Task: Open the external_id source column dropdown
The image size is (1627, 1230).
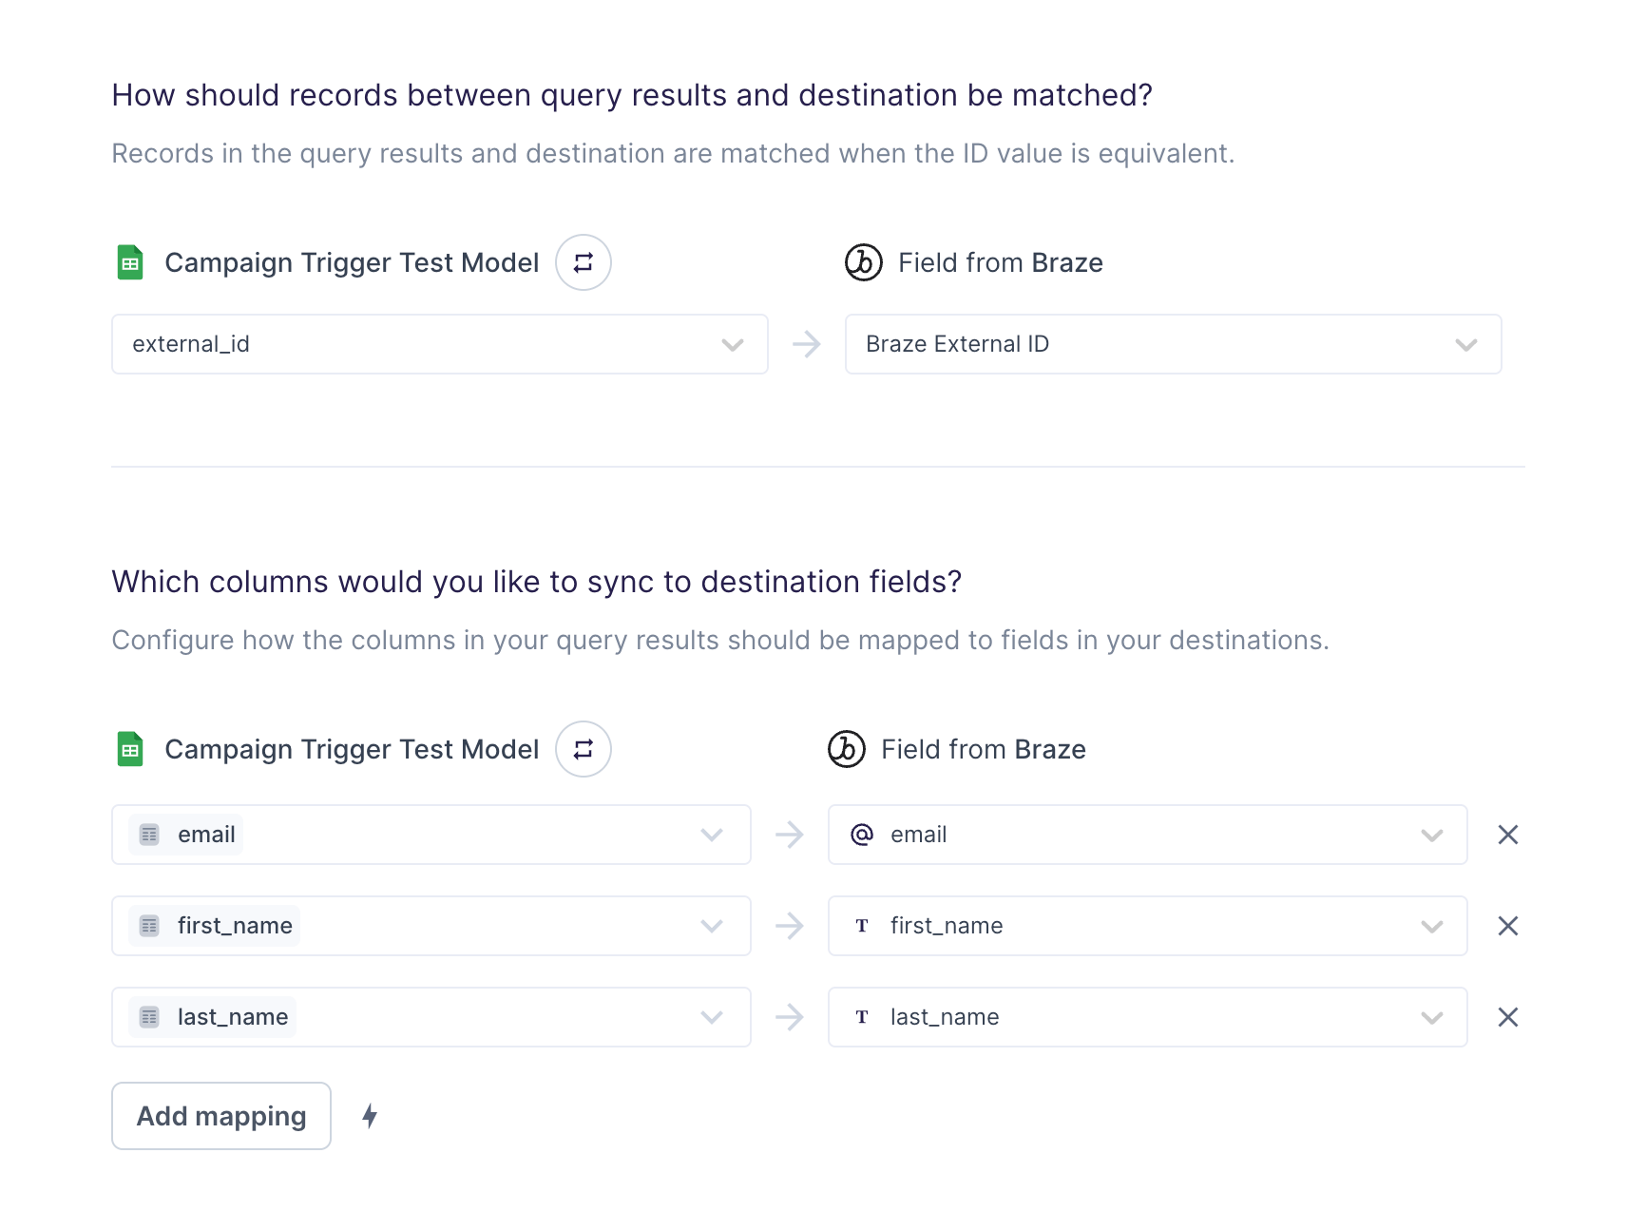Action: click(x=440, y=344)
